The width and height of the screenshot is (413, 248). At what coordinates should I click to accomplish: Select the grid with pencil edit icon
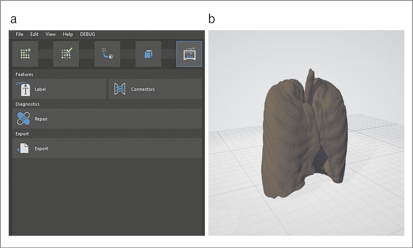66,54
